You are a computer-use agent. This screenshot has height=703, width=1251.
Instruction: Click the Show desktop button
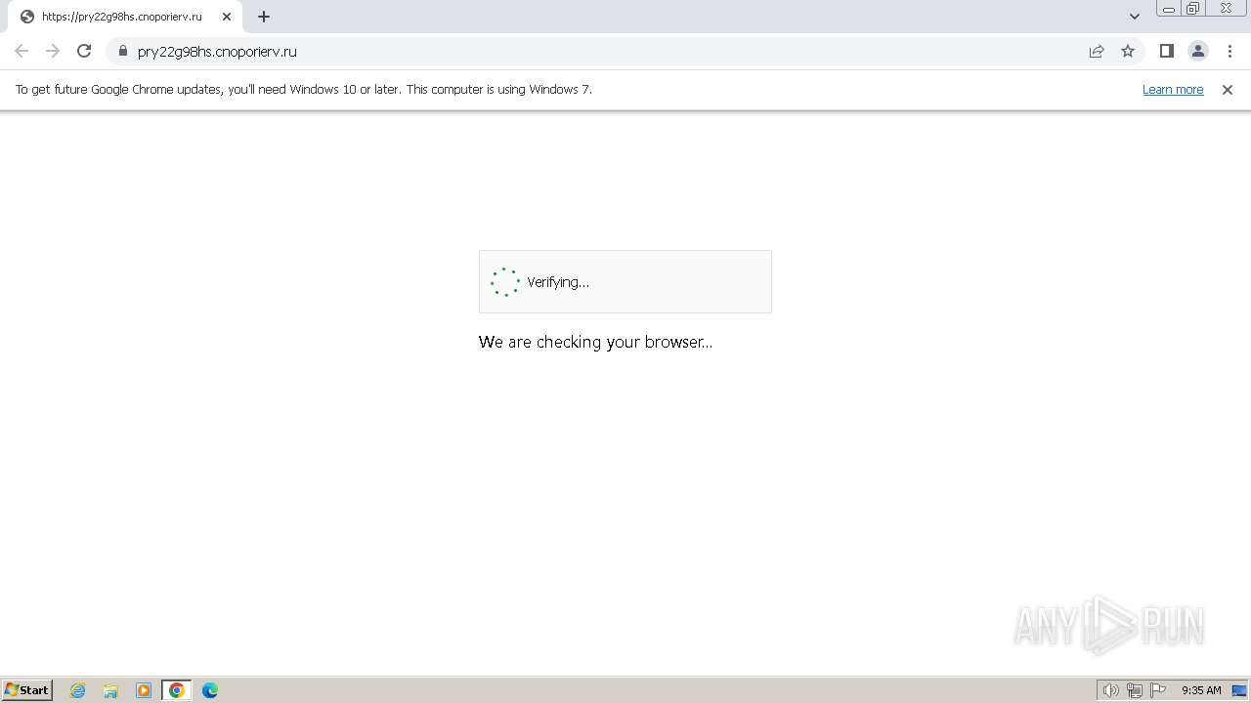coord(1240,690)
